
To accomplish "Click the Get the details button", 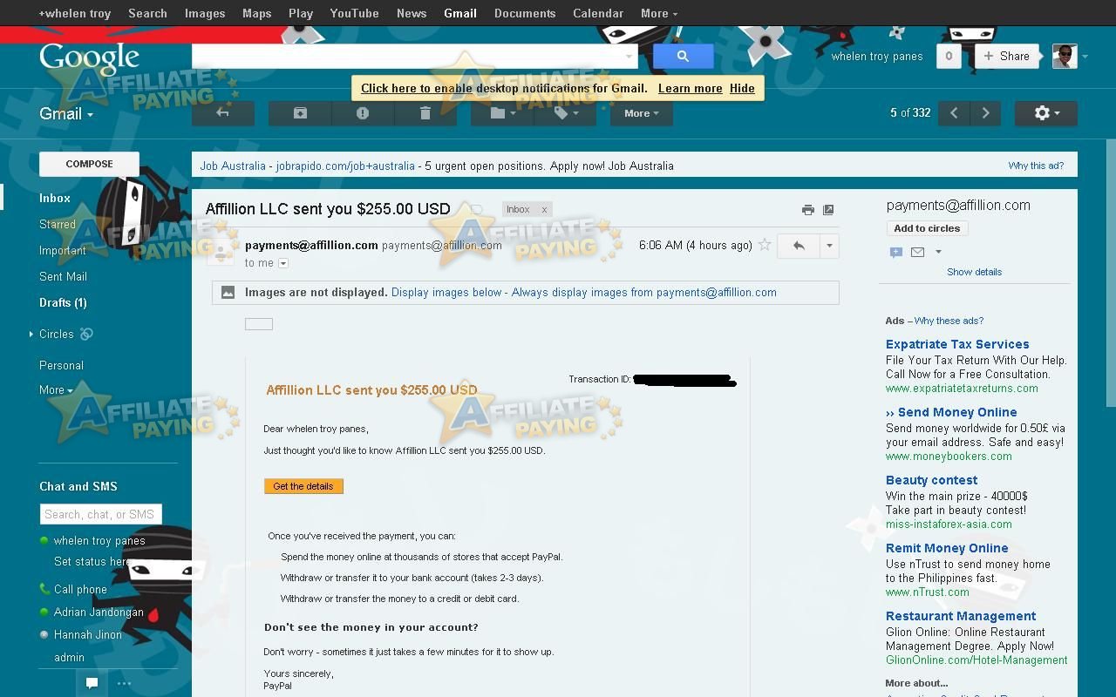I will pos(303,486).
